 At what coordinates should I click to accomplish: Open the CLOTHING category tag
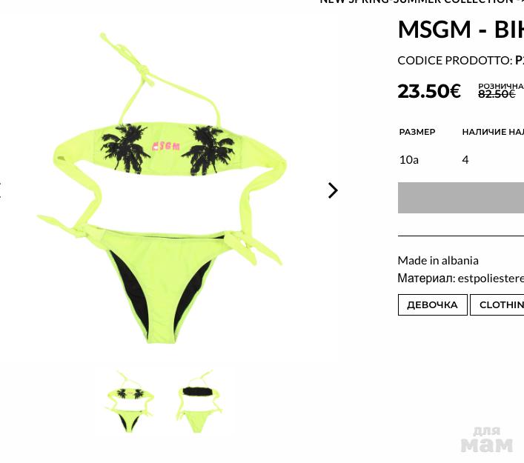(497, 304)
